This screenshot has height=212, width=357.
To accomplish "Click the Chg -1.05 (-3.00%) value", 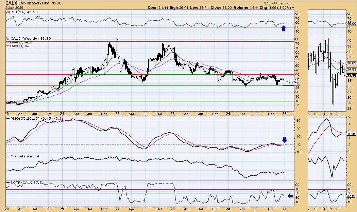I will click(275, 7).
